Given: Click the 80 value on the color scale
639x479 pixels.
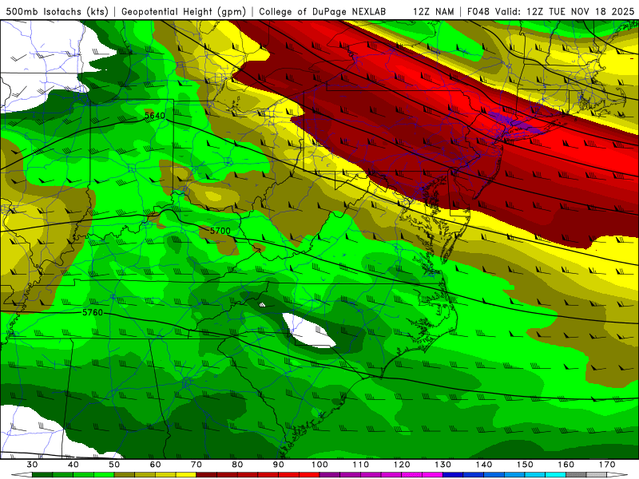Looking at the screenshot, I should 237,465.
